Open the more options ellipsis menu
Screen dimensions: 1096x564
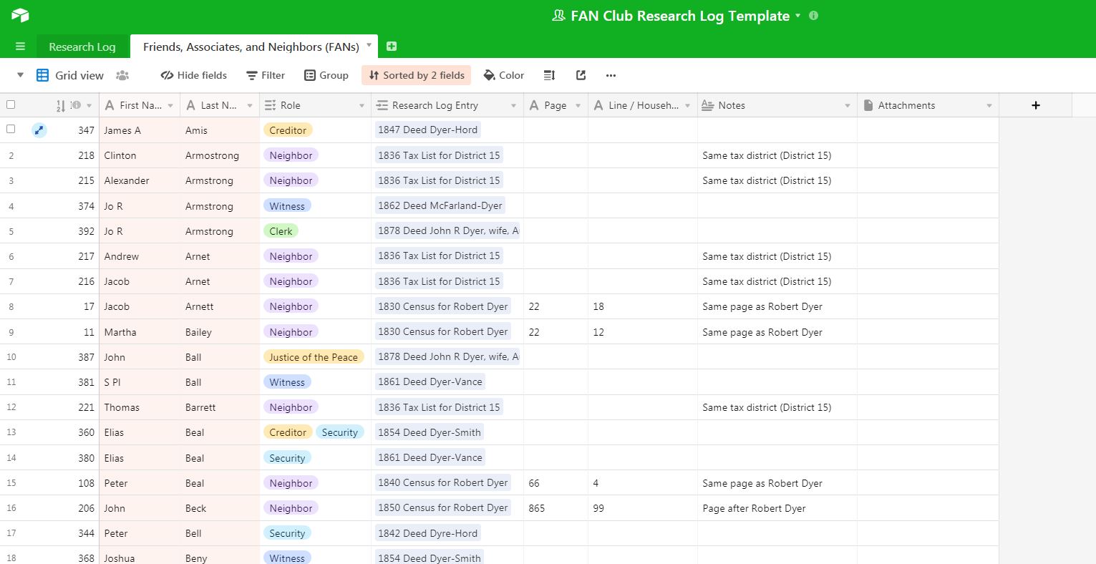pos(611,75)
